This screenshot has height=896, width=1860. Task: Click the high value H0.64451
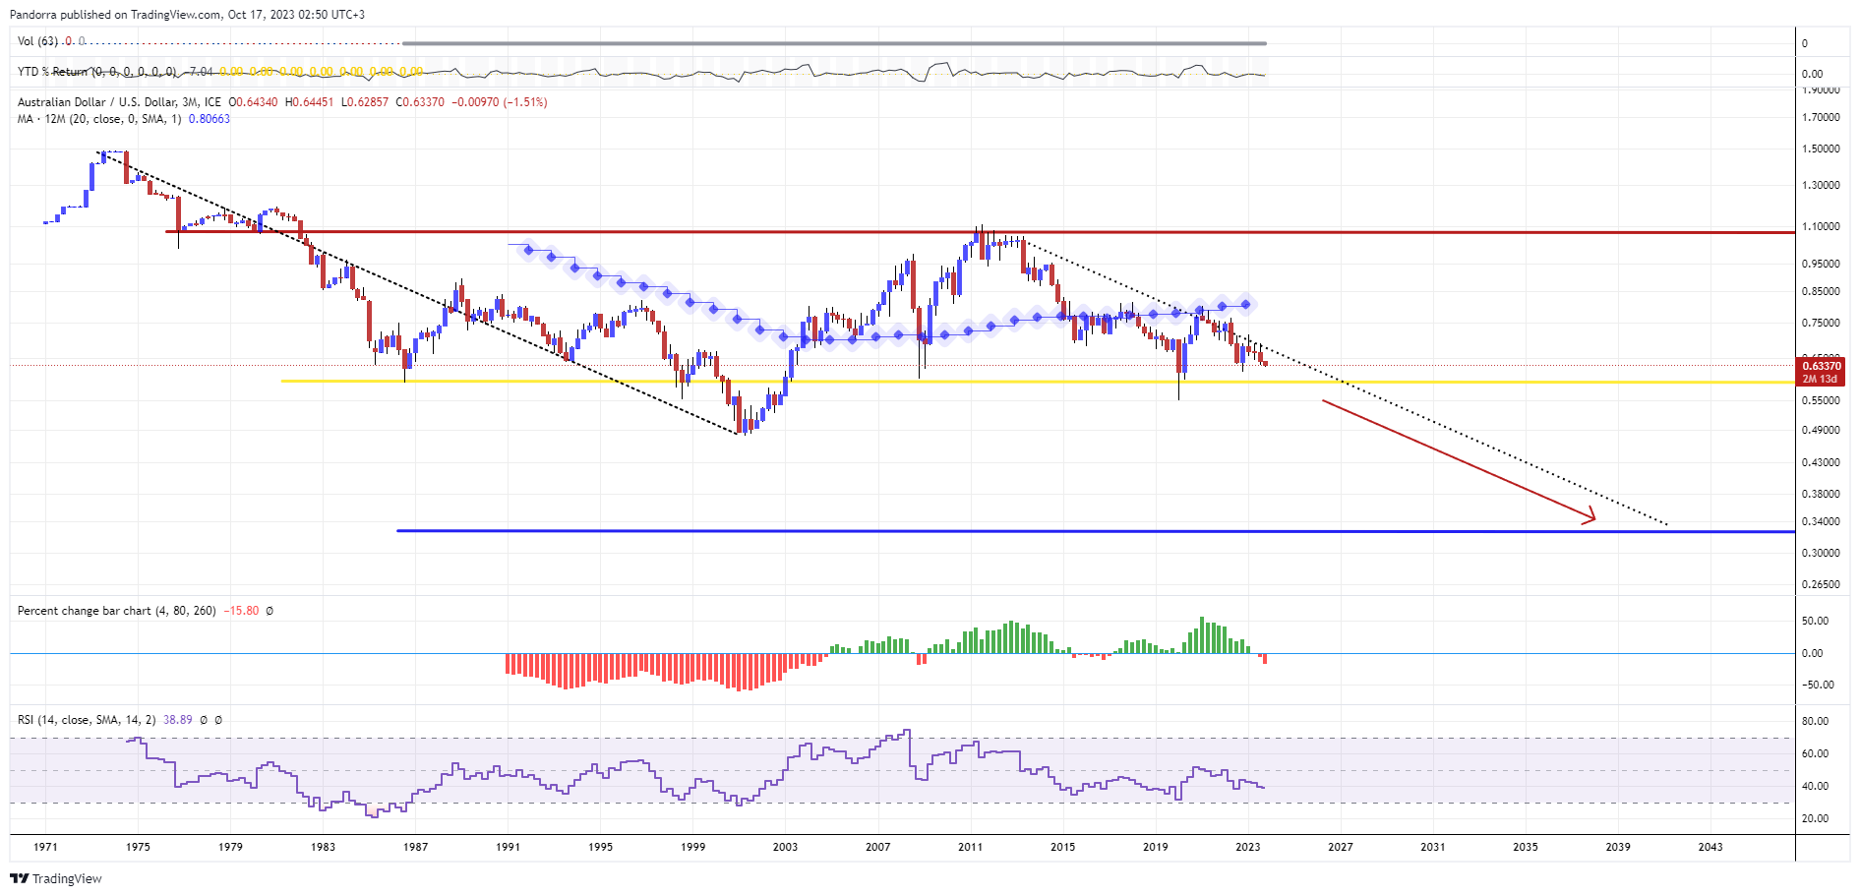[309, 102]
